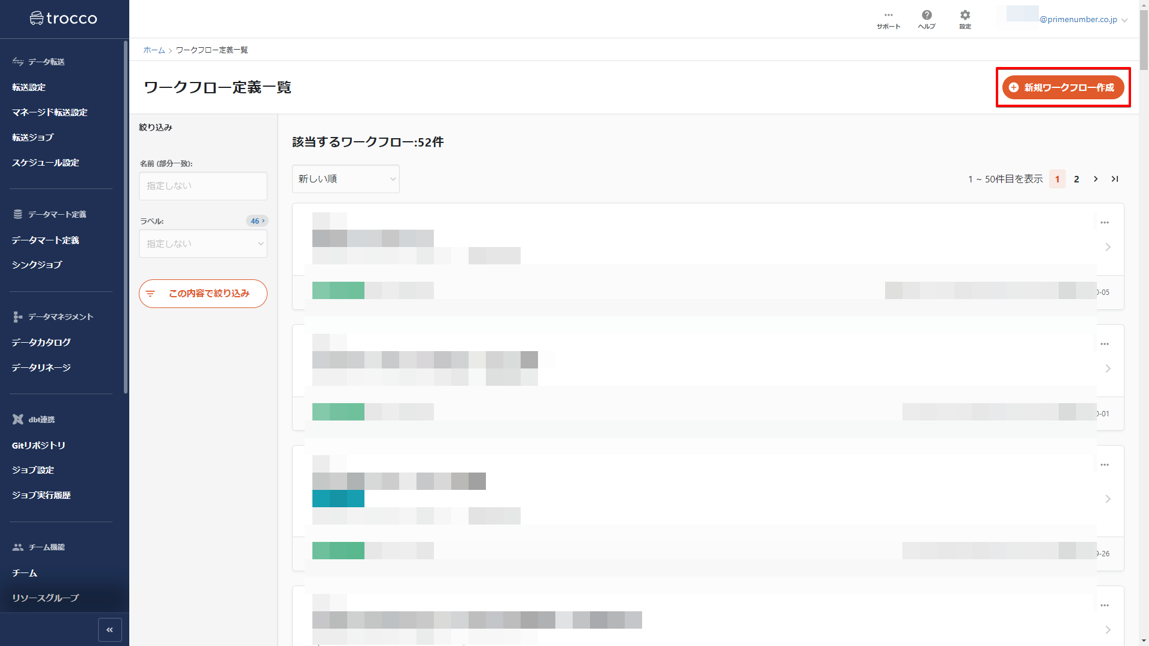Open データカタログ in sidebar
This screenshot has height=646, width=1149.
tap(41, 343)
